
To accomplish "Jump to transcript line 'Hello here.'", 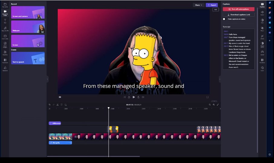I will pos(233,34).
